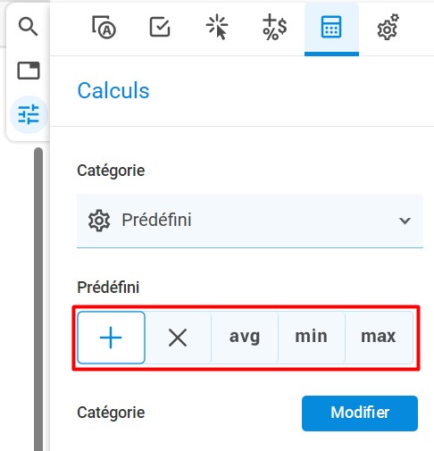Select the sliders properties icon in sidebar
The image size is (434, 451).
29,114
